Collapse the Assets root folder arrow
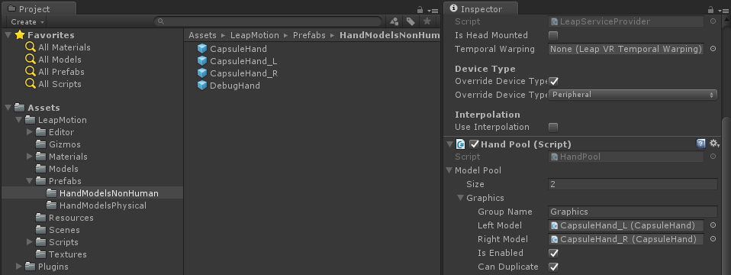731x275 pixels. pos(8,108)
